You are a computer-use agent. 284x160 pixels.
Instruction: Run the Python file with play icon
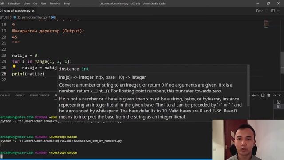[258, 11]
